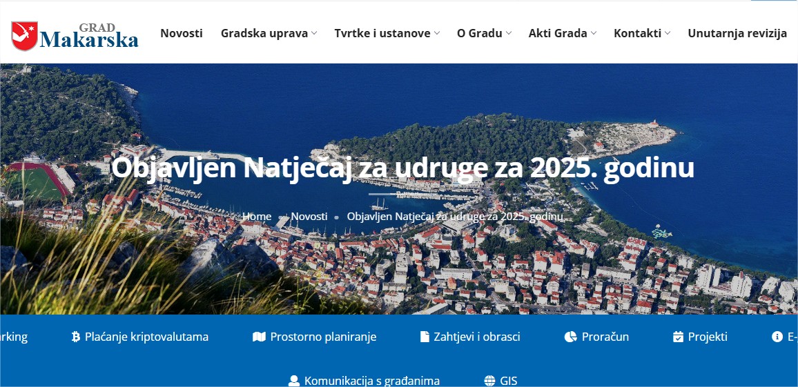Viewport: 798px width, 387px height.
Task: Click the Novosti breadcrumb link
Action: [309, 217]
